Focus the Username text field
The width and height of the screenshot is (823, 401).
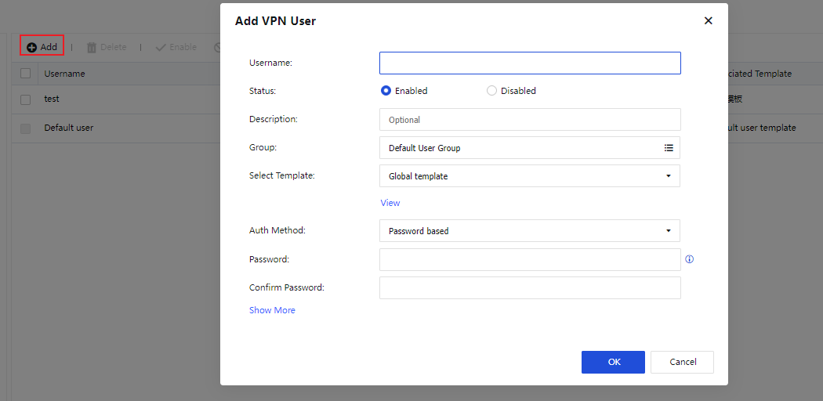pyautogui.click(x=530, y=63)
